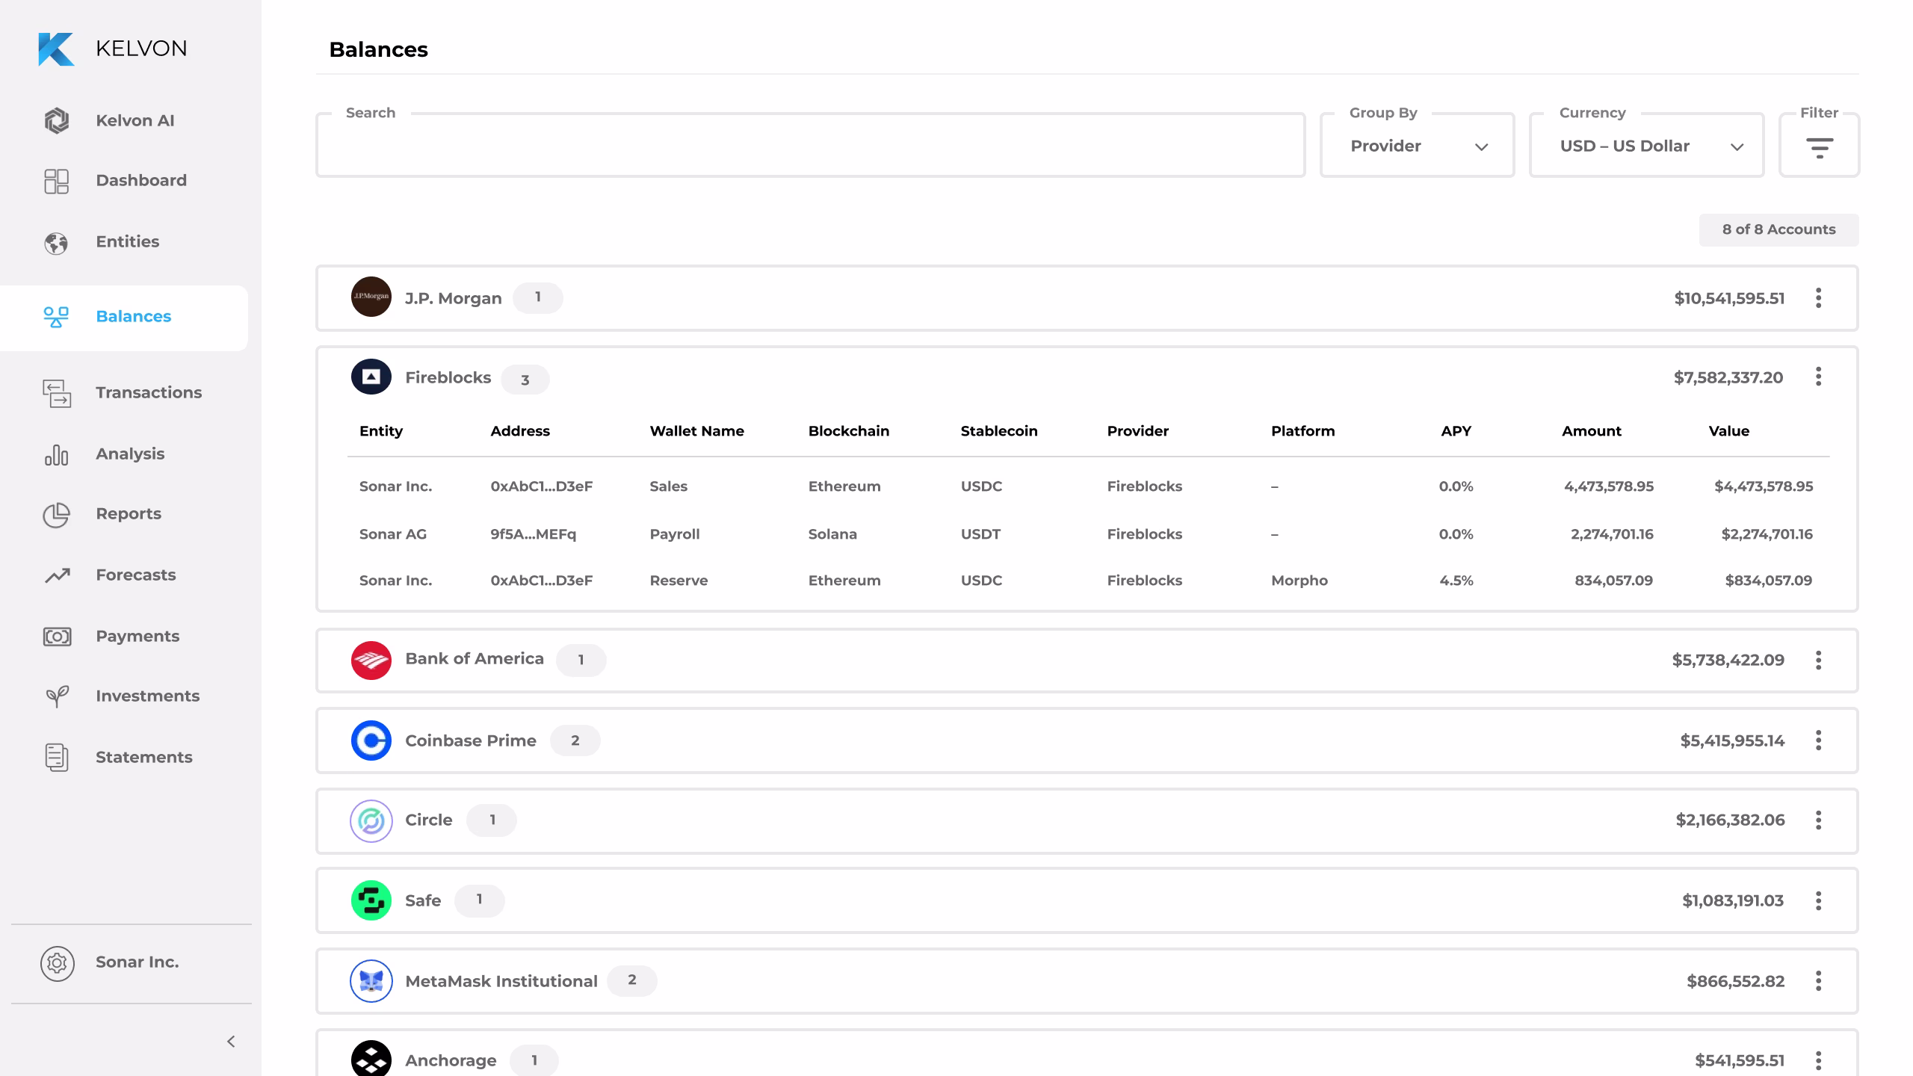Screen dimensions: 1913x1076
Task: Click the Bank of America logo
Action: point(371,661)
